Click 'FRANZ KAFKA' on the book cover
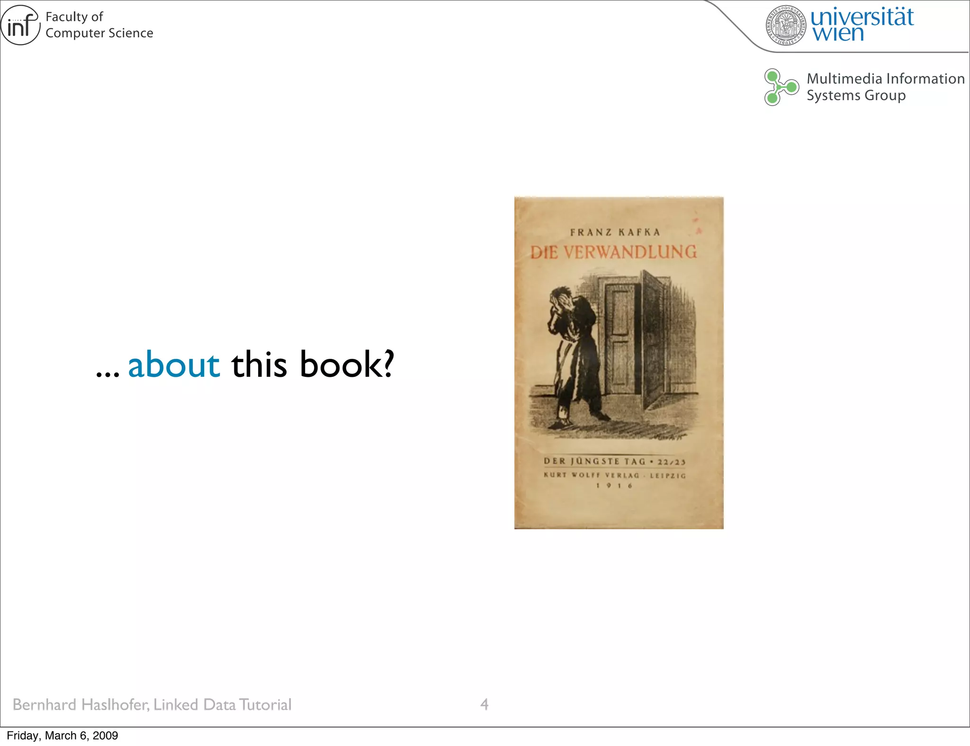Viewport: 970px width, 746px height. pyautogui.click(x=615, y=232)
